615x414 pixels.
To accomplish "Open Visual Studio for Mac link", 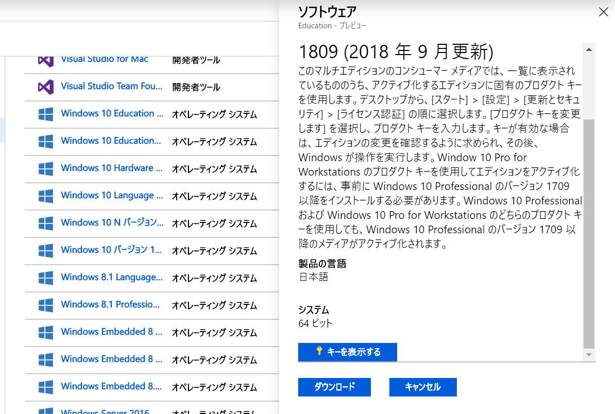I will [105, 59].
